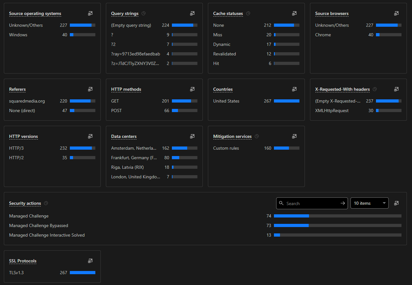
Task: Click the magnifier icon in Security actions search
Action: 281,203
